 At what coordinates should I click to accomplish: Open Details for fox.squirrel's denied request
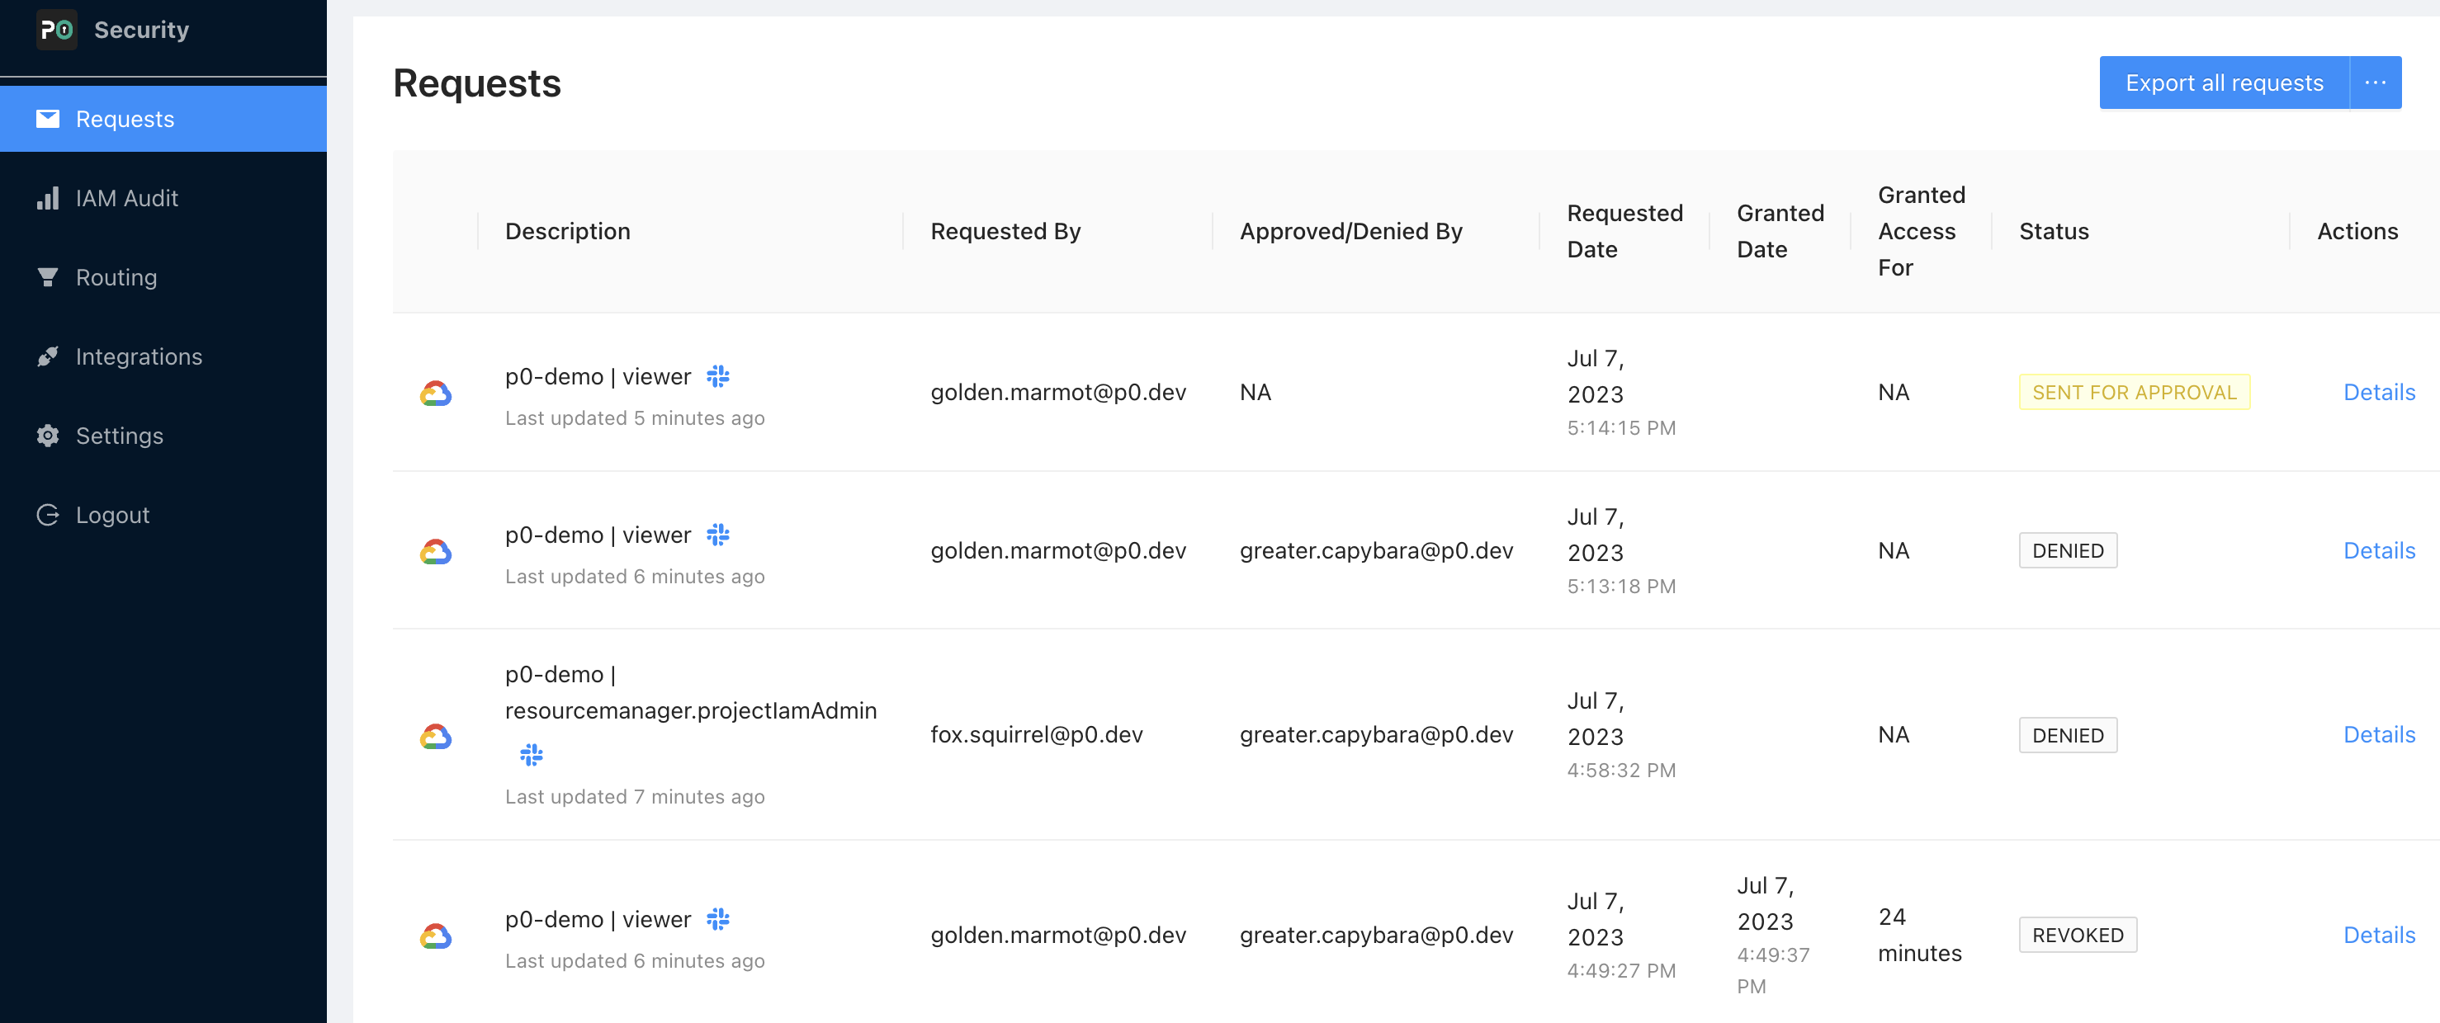[2378, 734]
